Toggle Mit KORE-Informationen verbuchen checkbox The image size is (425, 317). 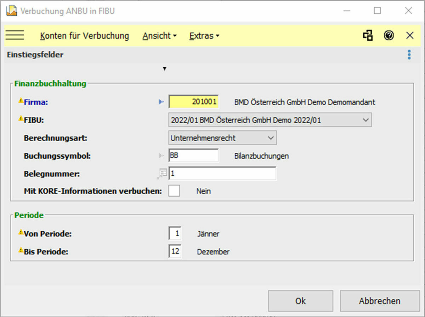(174, 191)
